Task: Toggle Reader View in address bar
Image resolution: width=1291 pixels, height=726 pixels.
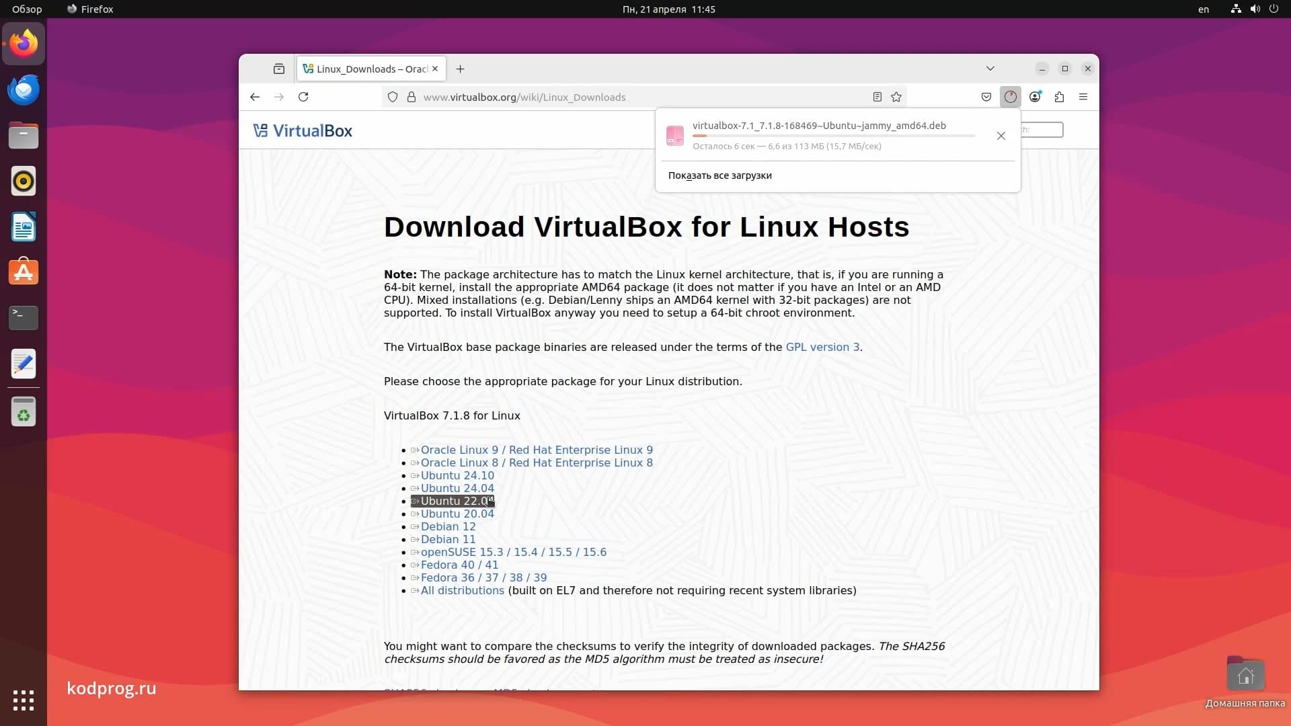Action: click(x=877, y=97)
